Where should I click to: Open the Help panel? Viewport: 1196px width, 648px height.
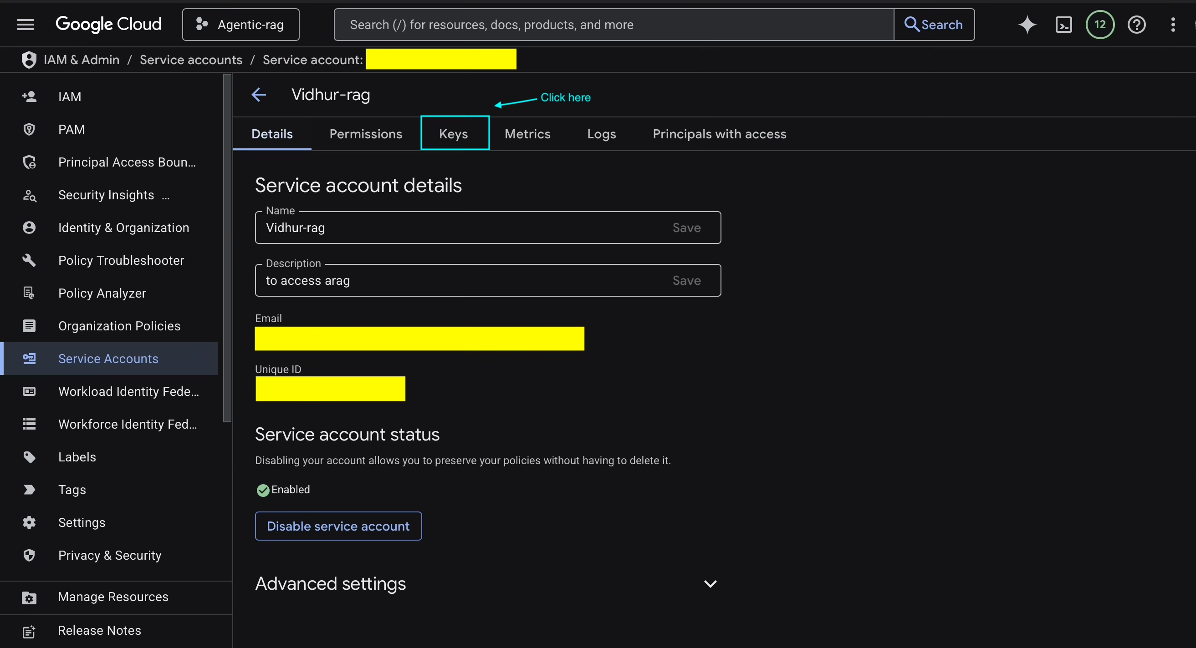click(x=1137, y=24)
